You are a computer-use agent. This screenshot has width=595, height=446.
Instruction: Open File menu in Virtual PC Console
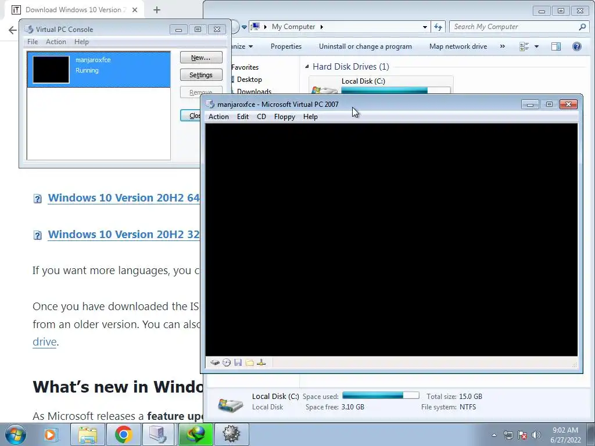pos(33,42)
